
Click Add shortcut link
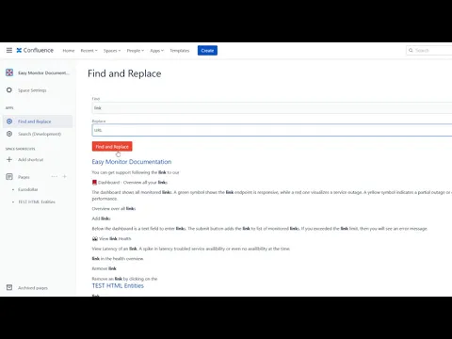pyautogui.click(x=30, y=160)
